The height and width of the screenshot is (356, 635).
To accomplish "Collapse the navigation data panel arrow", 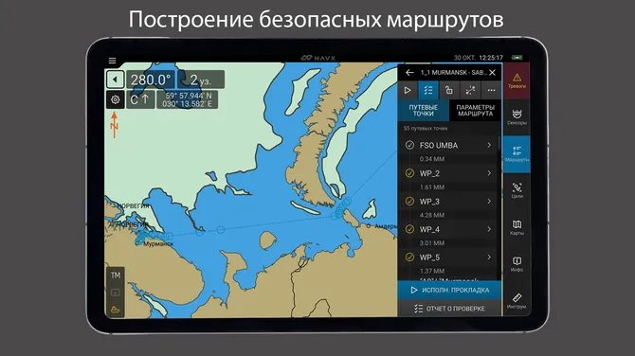I will (x=115, y=80).
